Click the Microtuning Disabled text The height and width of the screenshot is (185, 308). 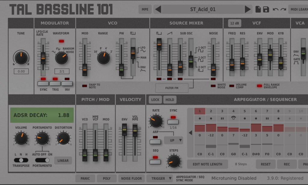(234, 178)
